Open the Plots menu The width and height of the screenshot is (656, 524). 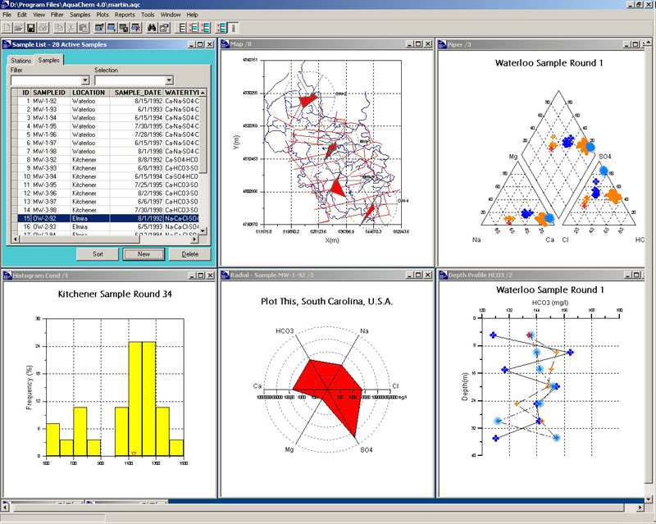[102, 14]
